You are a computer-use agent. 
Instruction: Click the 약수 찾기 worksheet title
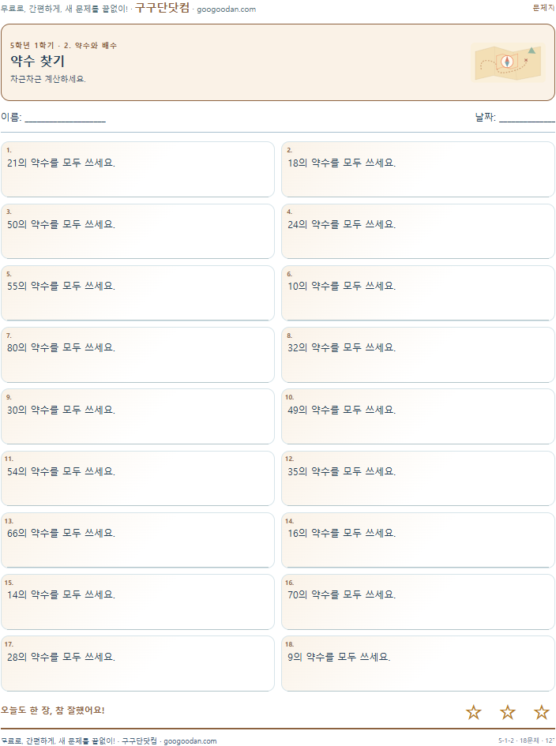(37, 61)
